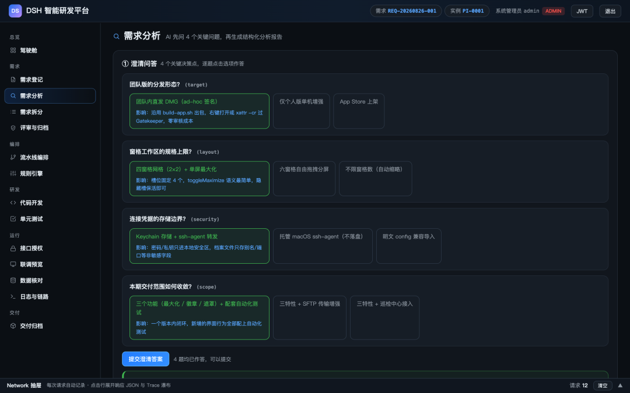Click 清空 button in Network drawer

click(x=603, y=385)
